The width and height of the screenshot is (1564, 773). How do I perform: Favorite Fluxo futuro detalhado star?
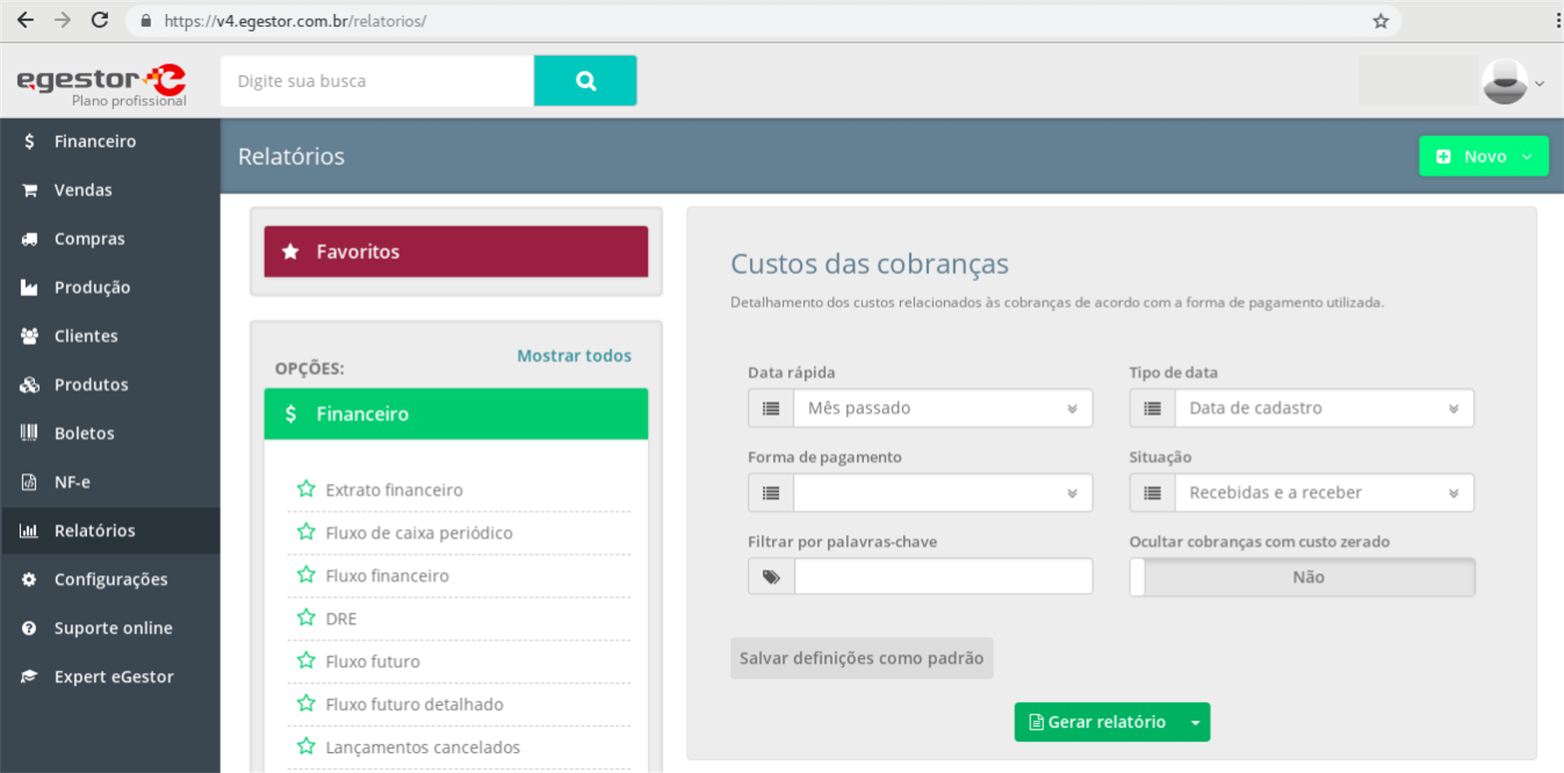coord(306,703)
